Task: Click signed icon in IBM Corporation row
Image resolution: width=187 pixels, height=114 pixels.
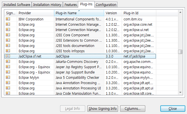Action: tap(8, 19)
